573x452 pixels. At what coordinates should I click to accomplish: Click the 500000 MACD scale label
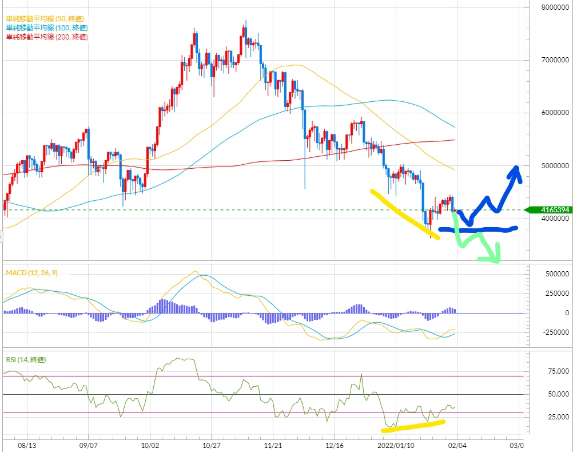click(552, 274)
